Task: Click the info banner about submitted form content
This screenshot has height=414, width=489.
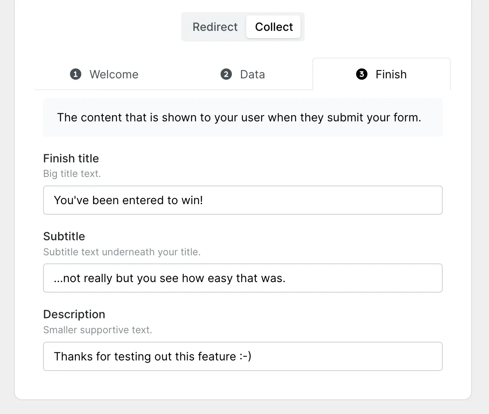Action: 242,117
